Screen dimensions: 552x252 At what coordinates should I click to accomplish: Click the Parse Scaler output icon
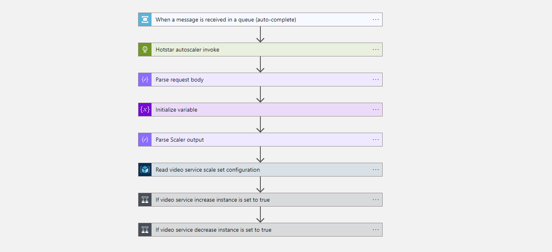pyautogui.click(x=145, y=140)
